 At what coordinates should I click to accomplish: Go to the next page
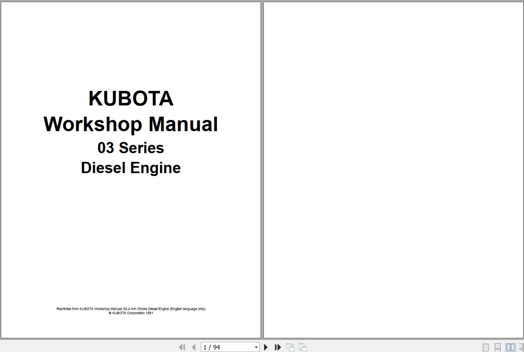click(x=266, y=347)
